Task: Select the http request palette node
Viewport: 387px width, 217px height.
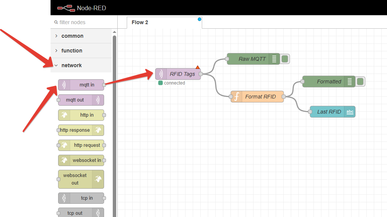Action: click(81, 145)
